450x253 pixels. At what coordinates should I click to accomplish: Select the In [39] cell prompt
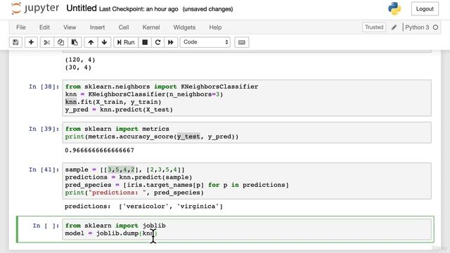[x=44, y=129]
